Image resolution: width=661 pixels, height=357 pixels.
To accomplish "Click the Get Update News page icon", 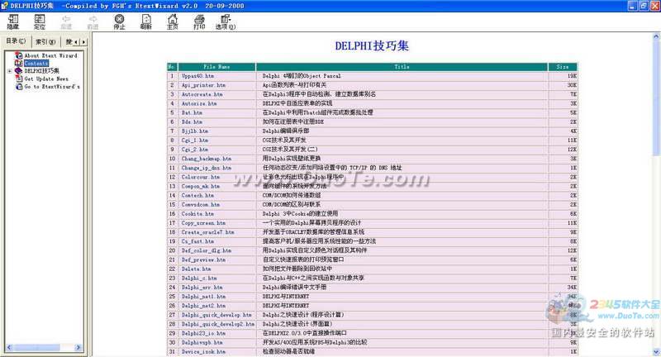I will pyautogui.click(x=18, y=79).
